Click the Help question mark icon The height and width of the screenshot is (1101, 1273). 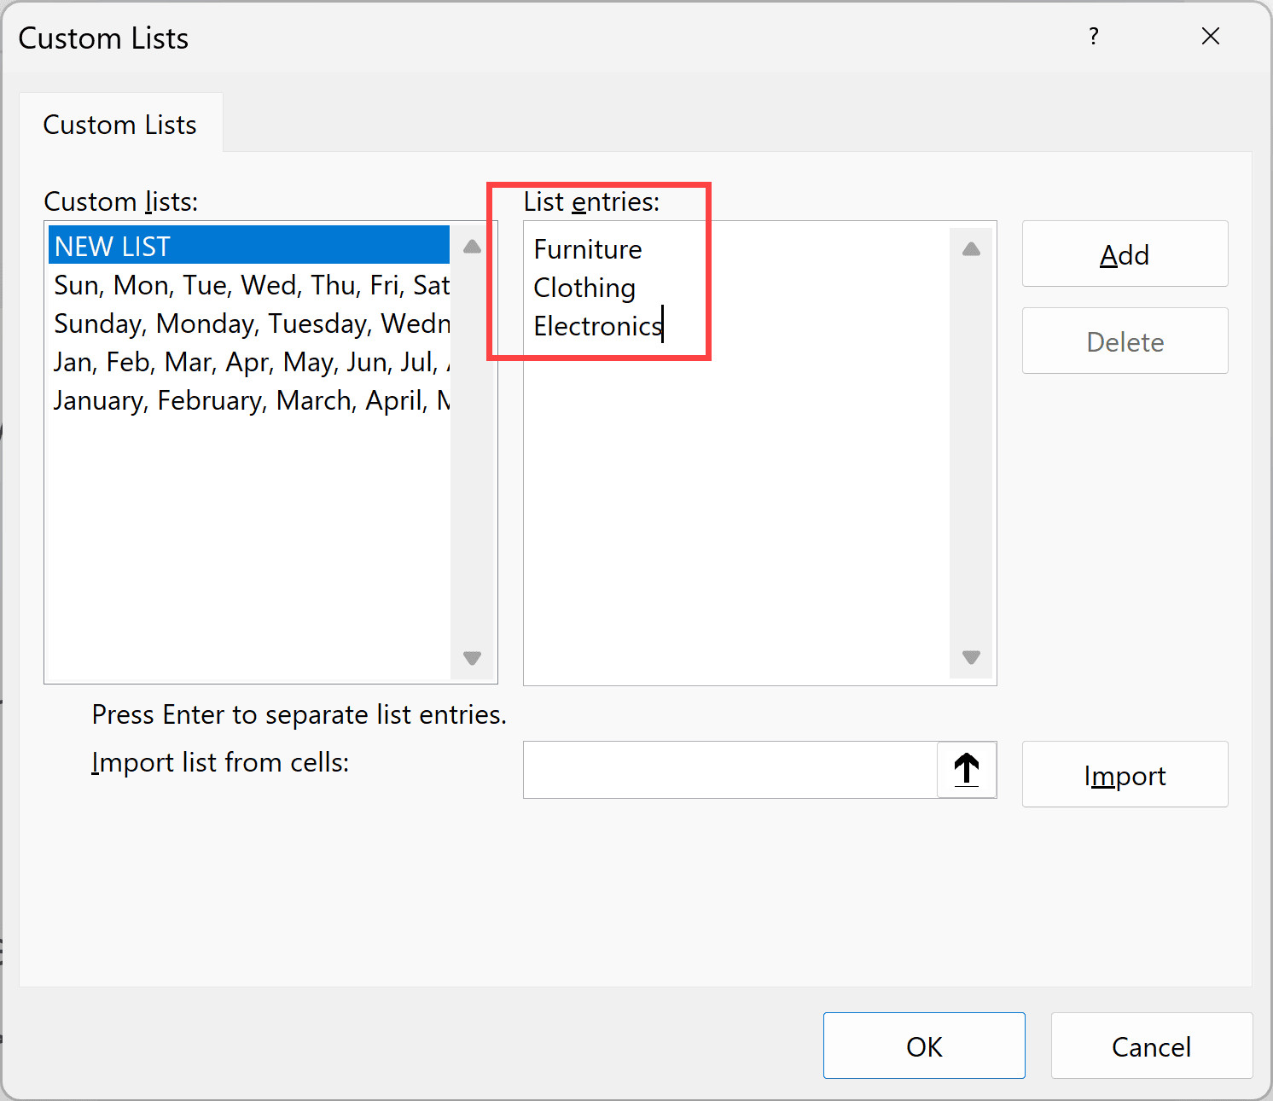tap(1093, 37)
